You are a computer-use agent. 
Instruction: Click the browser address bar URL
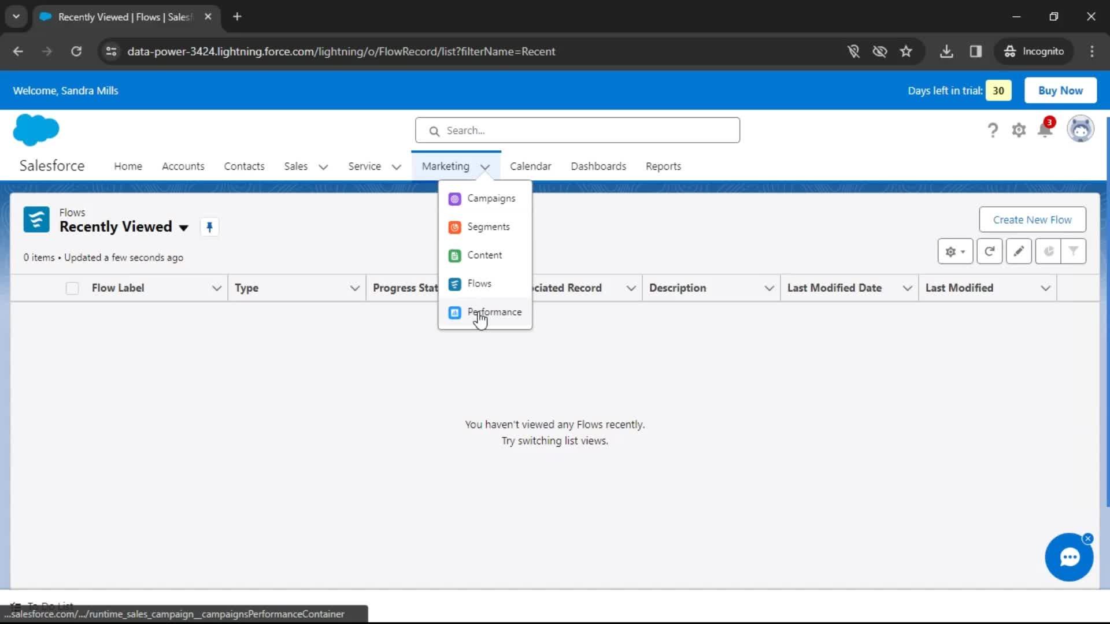341,51
